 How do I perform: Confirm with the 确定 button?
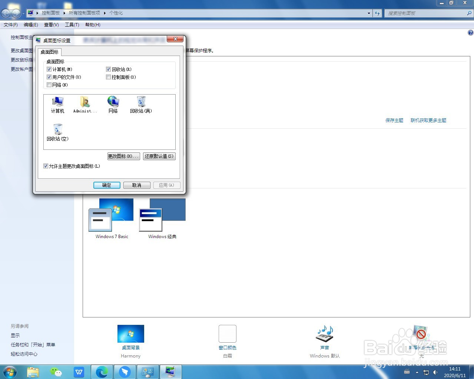point(107,185)
